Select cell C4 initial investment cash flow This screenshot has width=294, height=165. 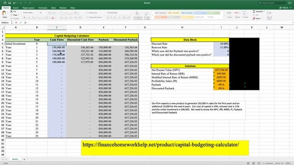point(57,44)
